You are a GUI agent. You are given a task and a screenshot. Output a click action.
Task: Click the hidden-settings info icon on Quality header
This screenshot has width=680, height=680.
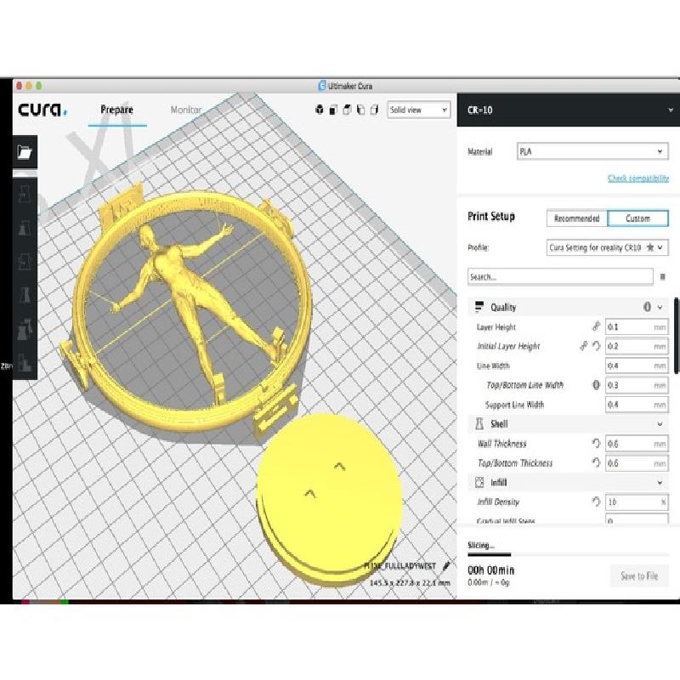point(647,307)
